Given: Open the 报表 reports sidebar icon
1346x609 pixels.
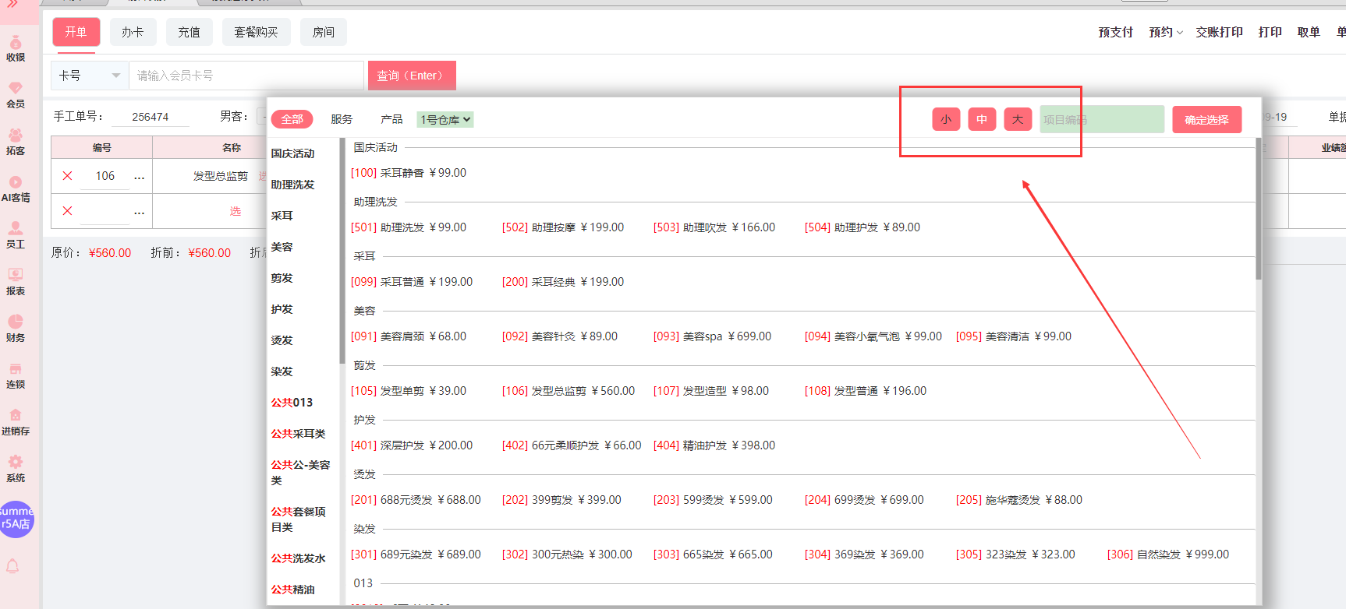Looking at the screenshot, I should [16, 282].
